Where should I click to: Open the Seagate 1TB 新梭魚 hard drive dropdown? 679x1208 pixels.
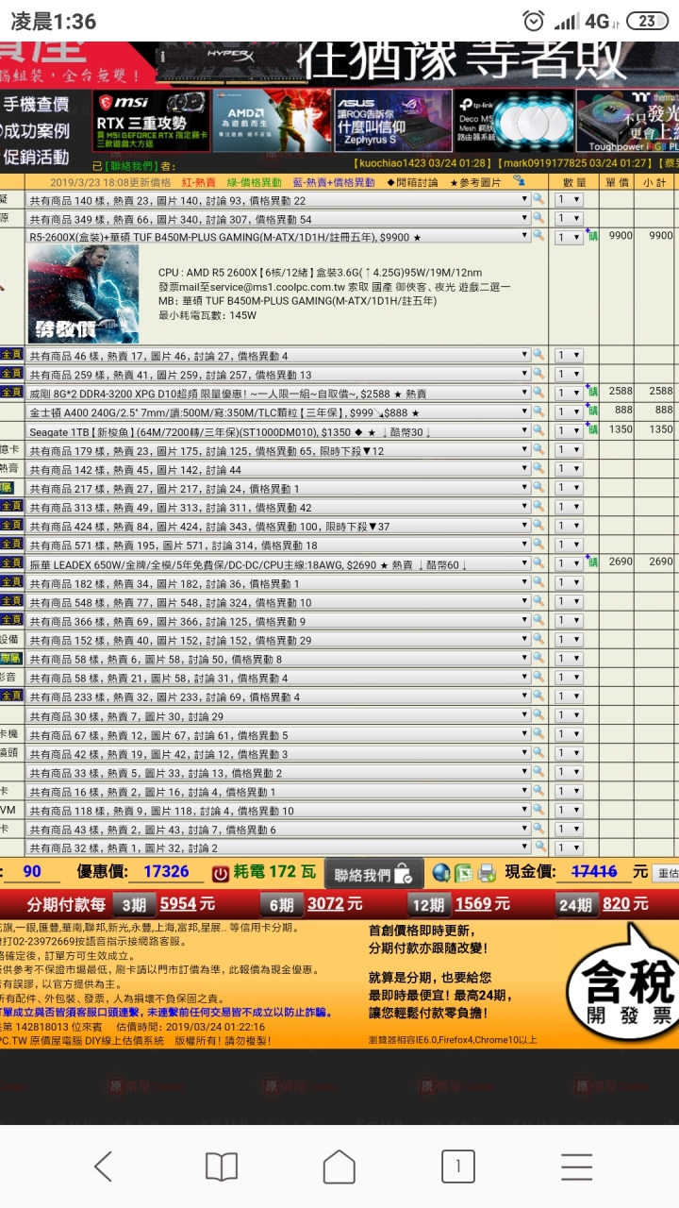coord(279,431)
